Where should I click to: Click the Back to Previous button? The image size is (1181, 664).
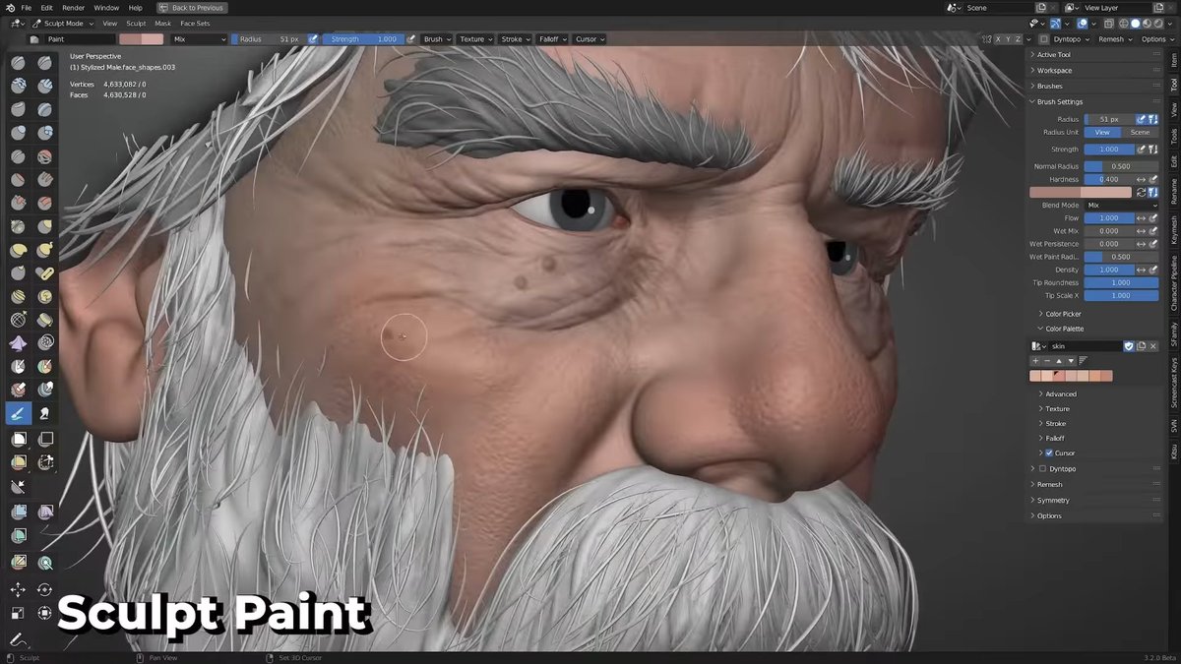[x=192, y=7]
